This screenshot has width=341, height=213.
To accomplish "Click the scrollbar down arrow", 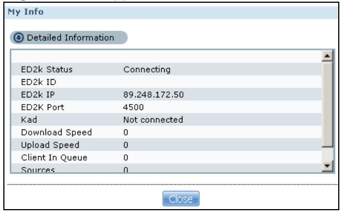I will coord(327,166).
